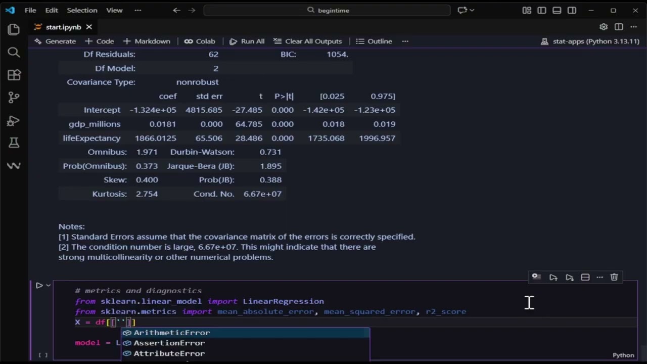Open the Selection menu

pos(82,10)
